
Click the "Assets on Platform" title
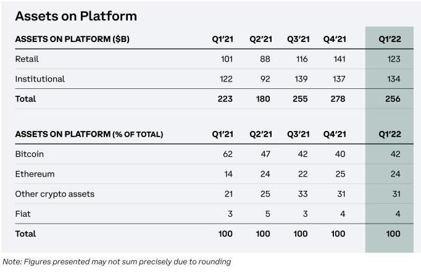[76, 16]
